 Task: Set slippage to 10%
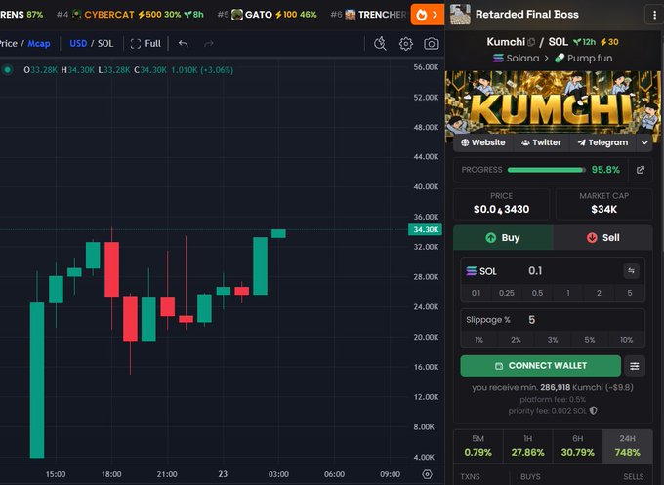point(626,340)
